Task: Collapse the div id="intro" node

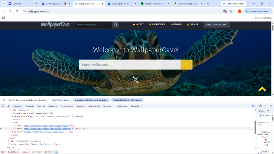Action: point(10,110)
